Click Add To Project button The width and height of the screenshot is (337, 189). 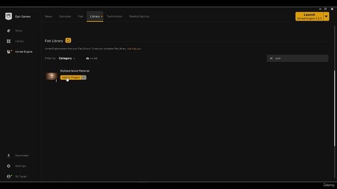(x=71, y=77)
